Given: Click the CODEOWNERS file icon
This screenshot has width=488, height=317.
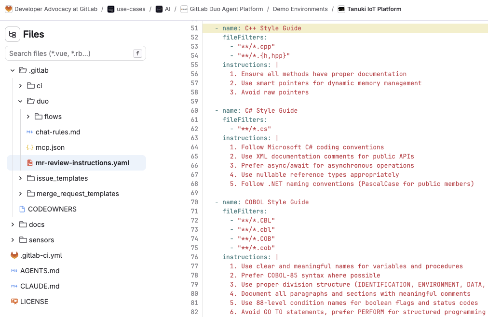Looking at the screenshot, I should (x=22, y=209).
